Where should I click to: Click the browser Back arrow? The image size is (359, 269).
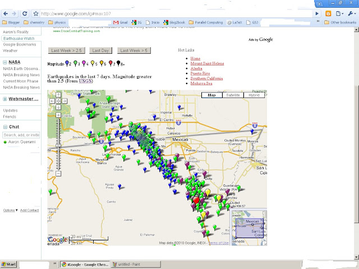[x=6, y=13]
